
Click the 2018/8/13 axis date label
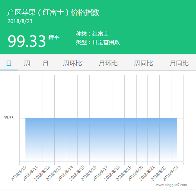click(54, 174)
